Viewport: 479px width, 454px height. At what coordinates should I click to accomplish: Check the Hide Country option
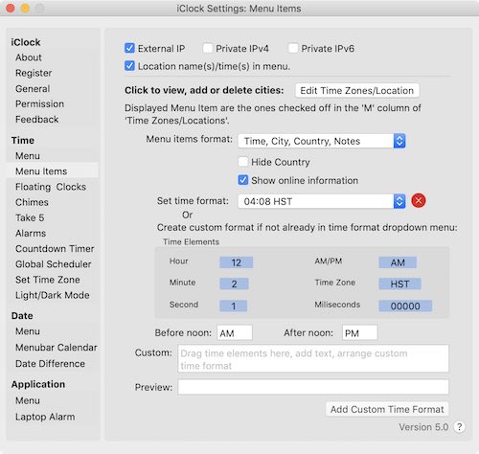[x=243, y=162]
